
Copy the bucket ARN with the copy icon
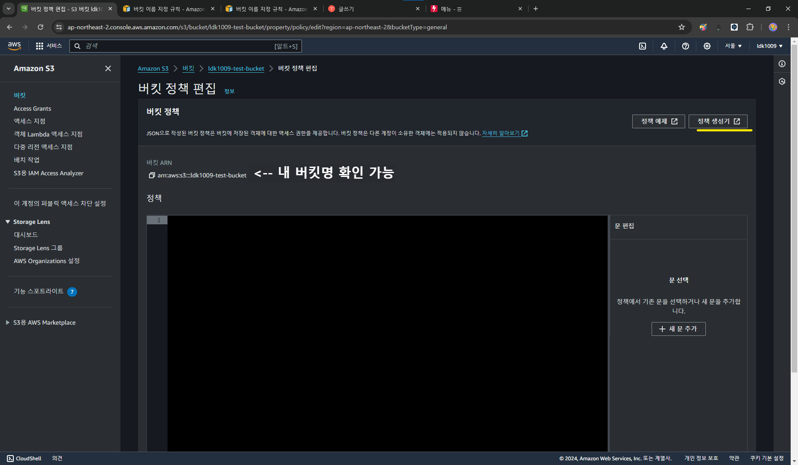point(152,175)
